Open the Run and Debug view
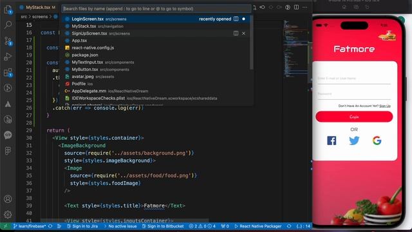Screen dimensions: 412x232 (8, 57)
